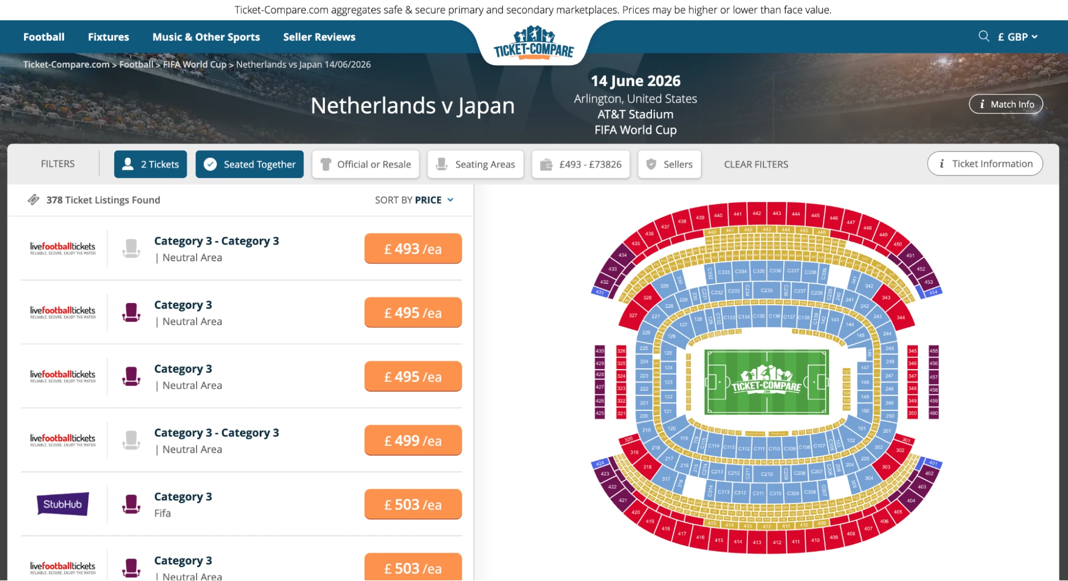Click the info icon inside the Match Info button
1068x581 pixels.
coord(982,104)
